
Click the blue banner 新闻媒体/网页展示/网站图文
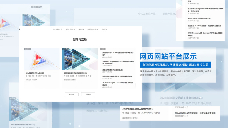pos(176,64)
